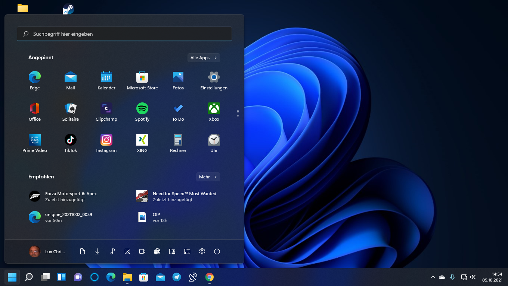
Task: Open Telegram from the taskbar
Action: tap(177, 277)
